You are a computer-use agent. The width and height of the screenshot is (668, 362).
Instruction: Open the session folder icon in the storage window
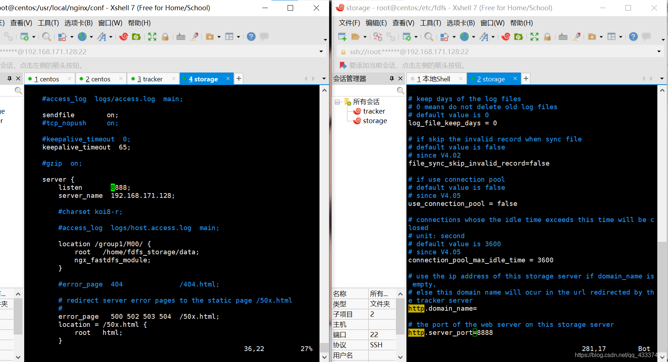355,37
